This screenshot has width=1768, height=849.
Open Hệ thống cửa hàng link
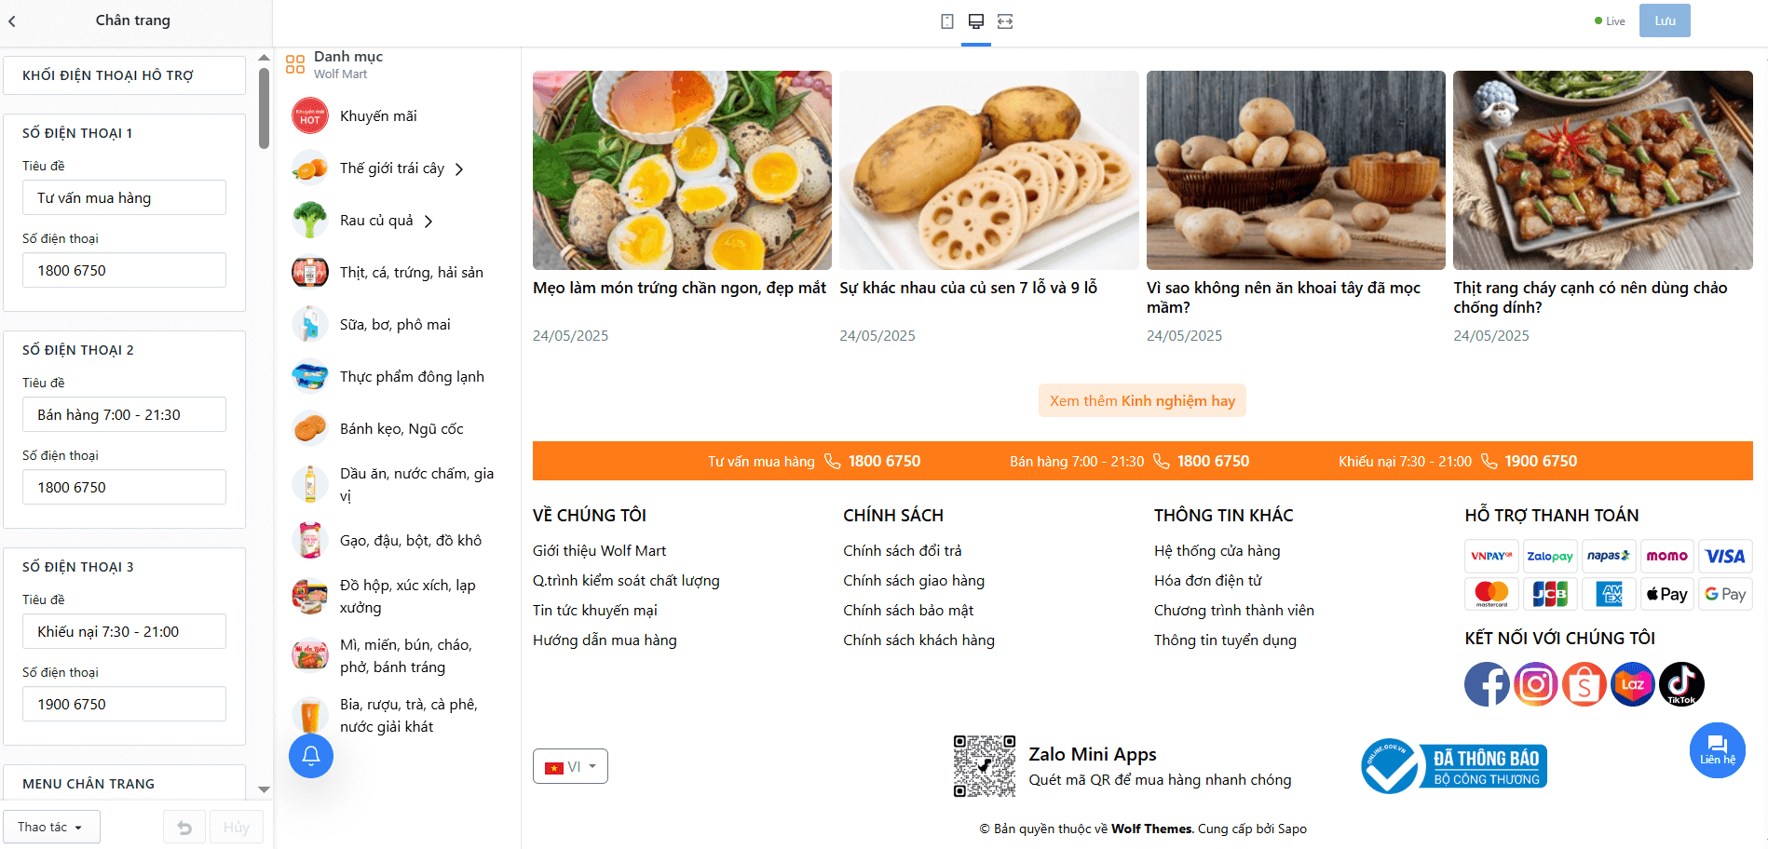tap(1217, 551)
